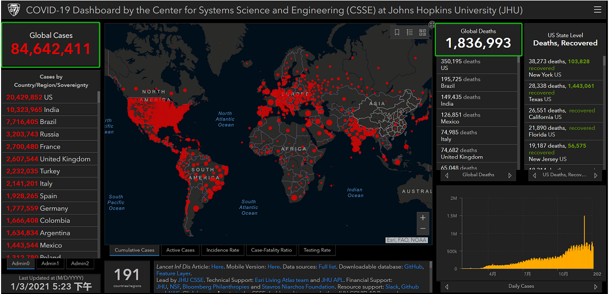
Task: Show previous chart before Daily Cases
Action: coord(447,287)
